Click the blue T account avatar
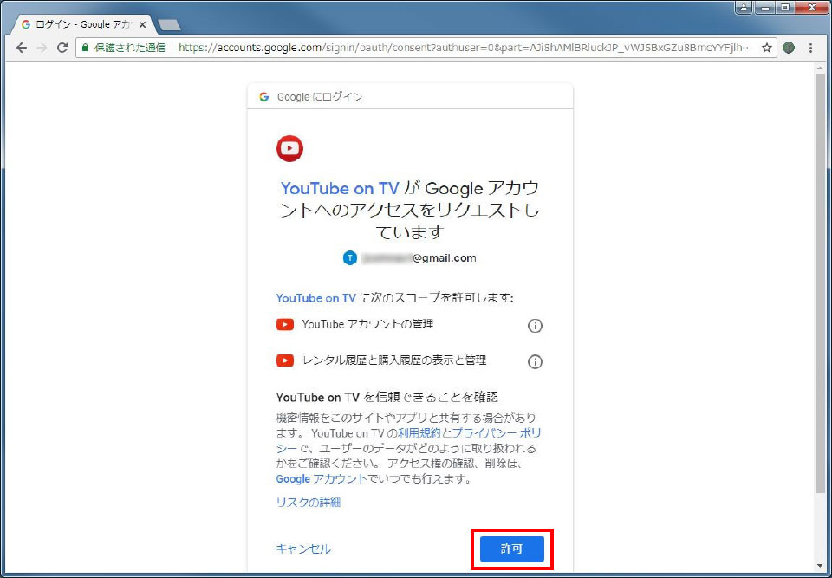The width and height of the screenshot is (832, 578). coord(349,258)
